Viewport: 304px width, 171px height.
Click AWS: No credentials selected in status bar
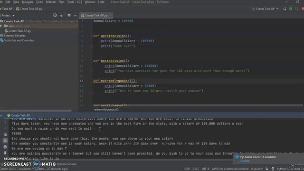click(x=230, y=169)
